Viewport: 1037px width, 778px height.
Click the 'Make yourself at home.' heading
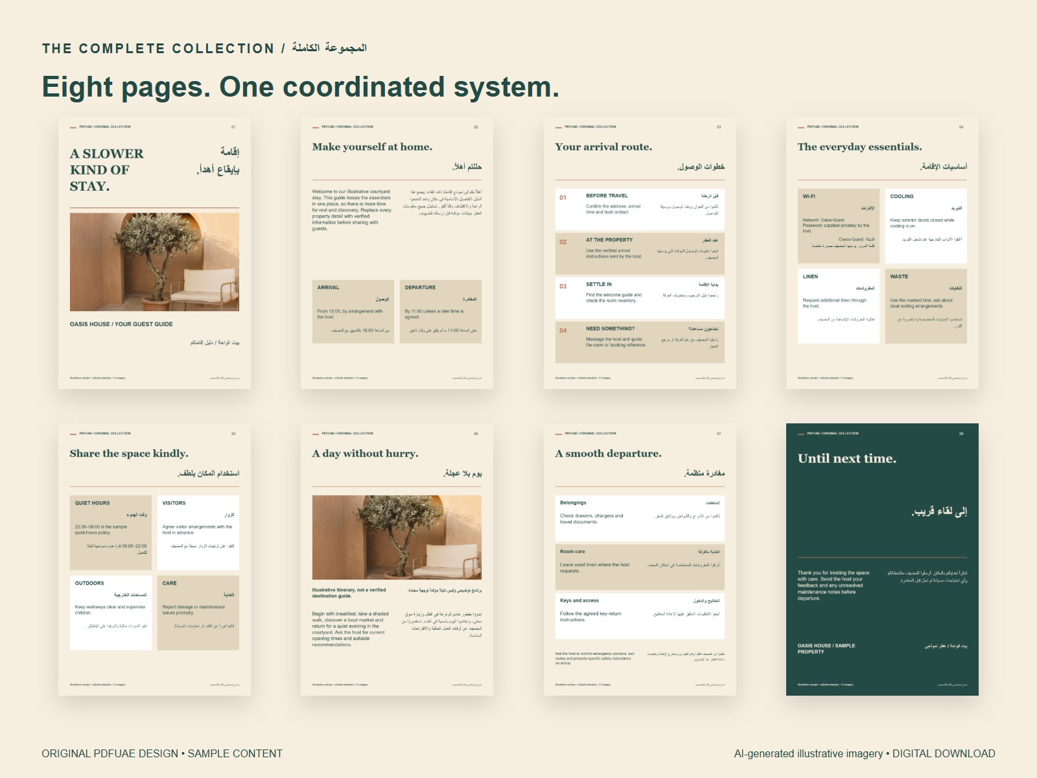(372, 147)
